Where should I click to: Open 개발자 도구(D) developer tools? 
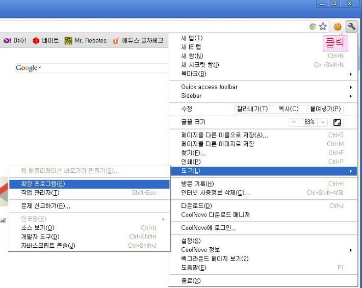coord(89,237)
